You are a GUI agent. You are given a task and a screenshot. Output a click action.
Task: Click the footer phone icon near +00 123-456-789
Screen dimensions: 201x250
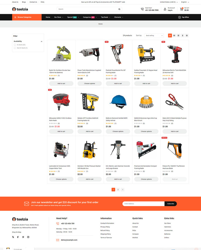58,224
